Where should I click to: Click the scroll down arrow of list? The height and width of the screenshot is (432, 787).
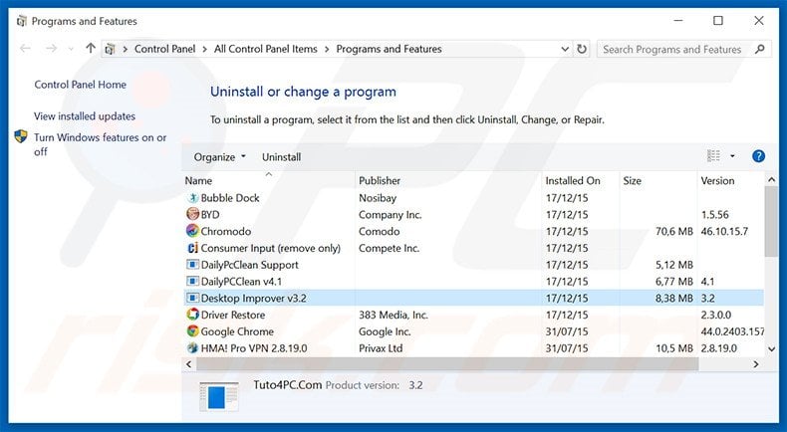771,348
